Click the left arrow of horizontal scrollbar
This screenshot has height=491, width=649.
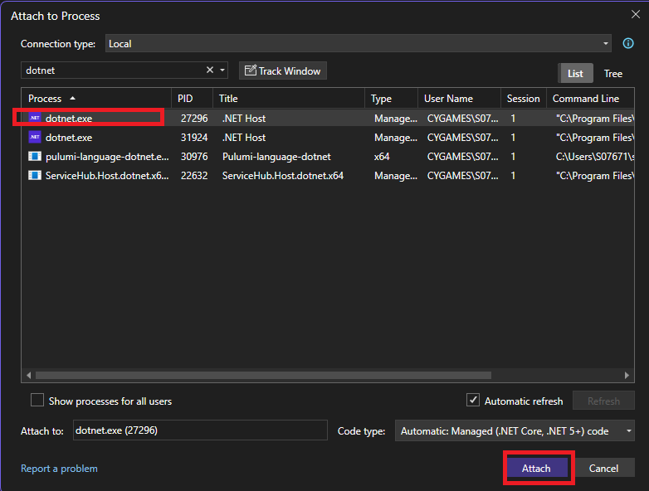(28, 375)
